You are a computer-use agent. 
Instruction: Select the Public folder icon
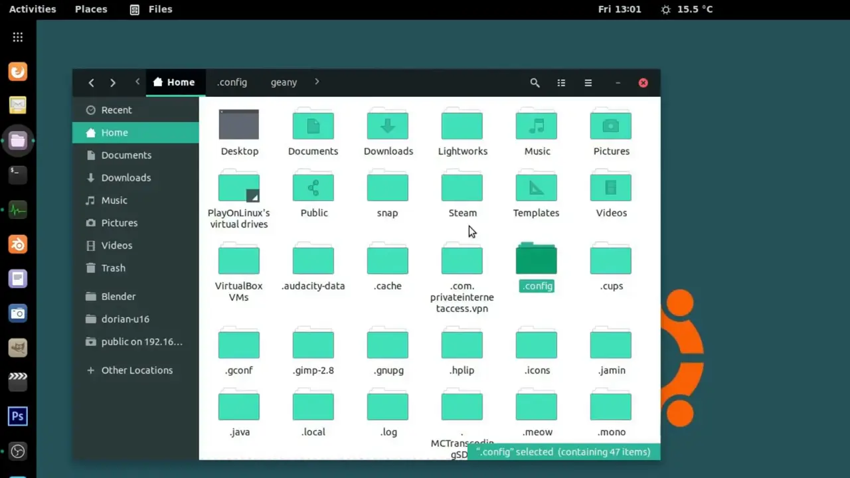click(313, 187)
